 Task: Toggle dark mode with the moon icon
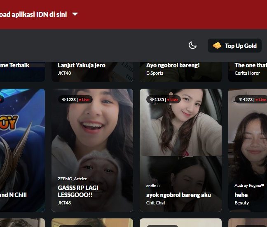192,46
